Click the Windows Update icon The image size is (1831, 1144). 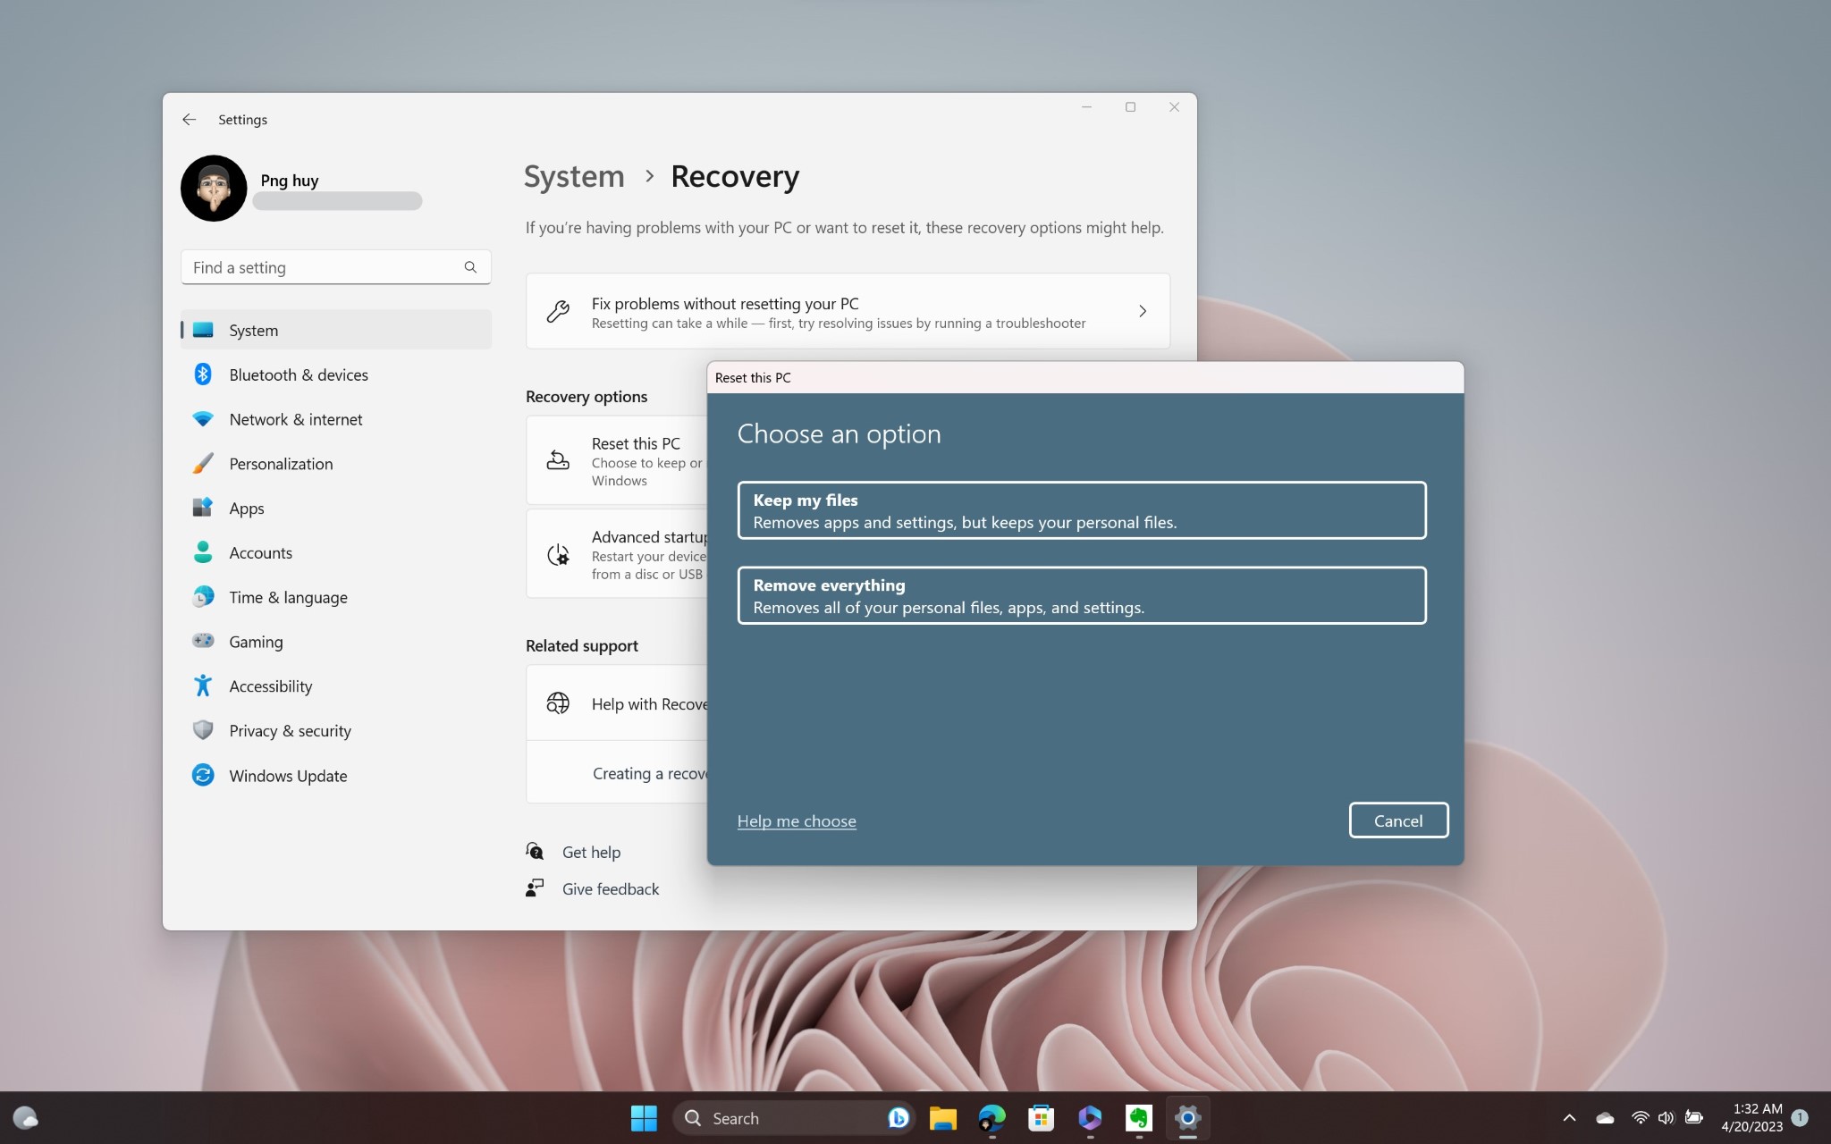[x=202, y=775]
